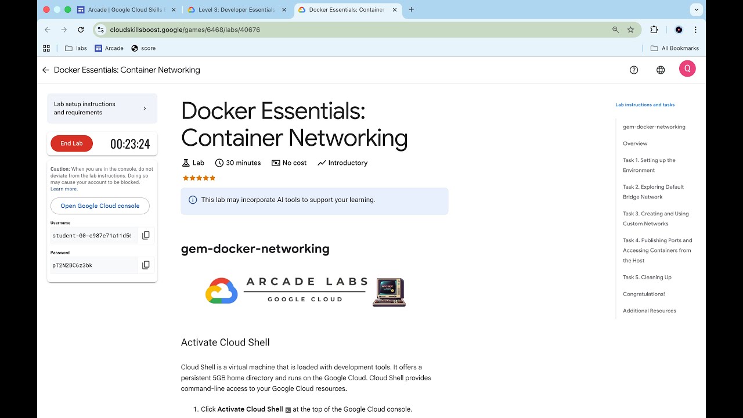Open the Arcade bookmark
This screenshot has height=418, width=743.
(x=109, y=48)
